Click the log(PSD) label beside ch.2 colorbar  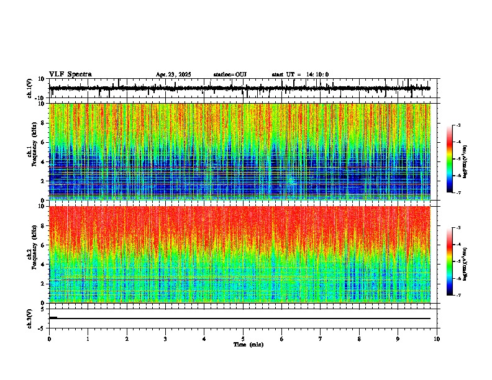465,264
